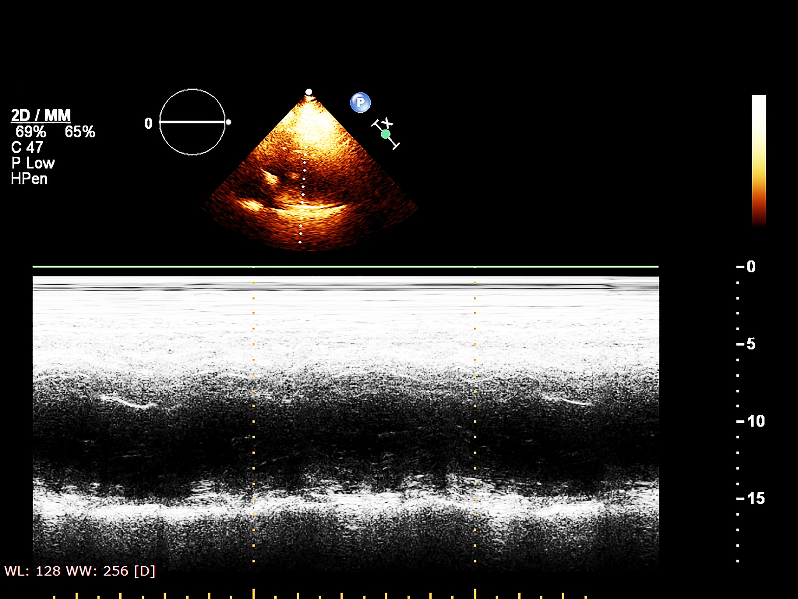Click the WL: 128 WW: 256 window label
Screen dimensions: 798x599
80,571
